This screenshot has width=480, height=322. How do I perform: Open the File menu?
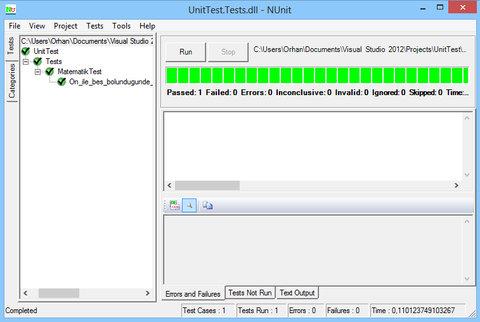pyautogui.click(x=15, y=26)
